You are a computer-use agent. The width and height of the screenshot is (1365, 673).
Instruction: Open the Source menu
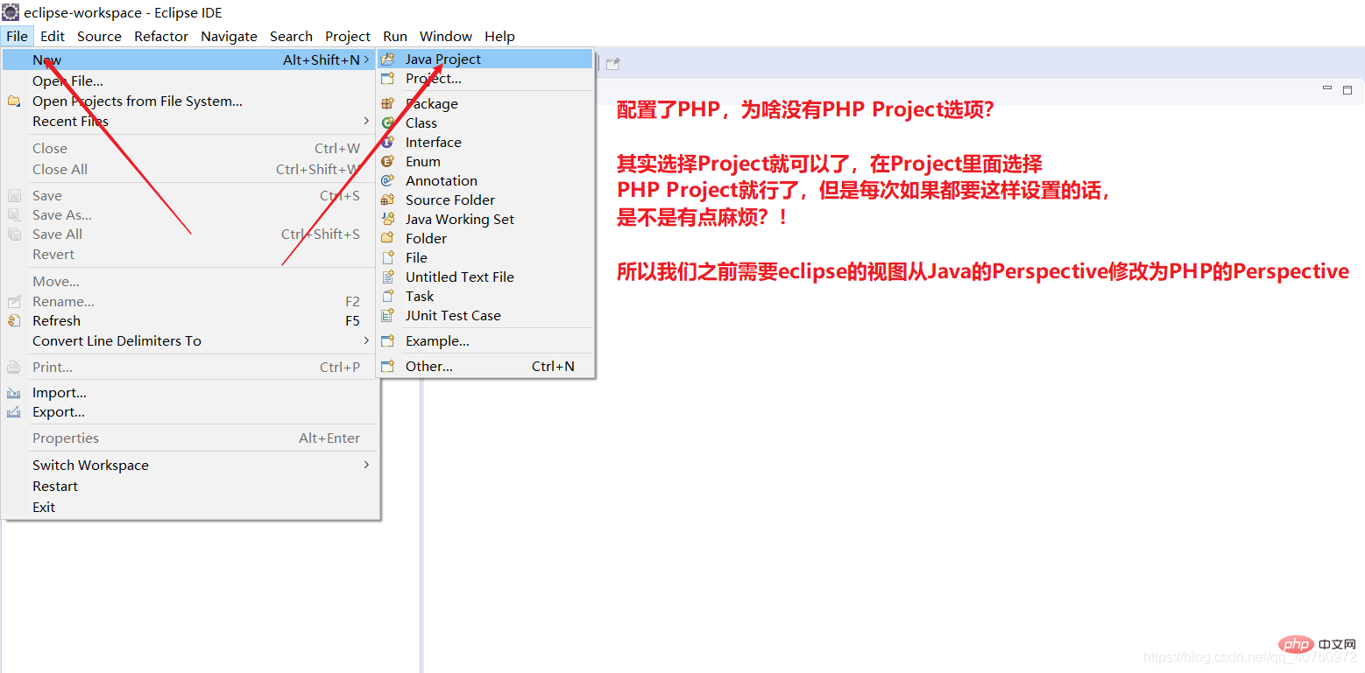pyautogui.click(x=99, y=36)
